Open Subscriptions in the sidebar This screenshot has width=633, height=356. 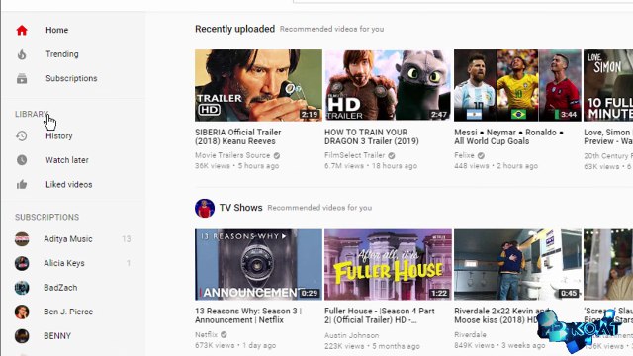72,78
